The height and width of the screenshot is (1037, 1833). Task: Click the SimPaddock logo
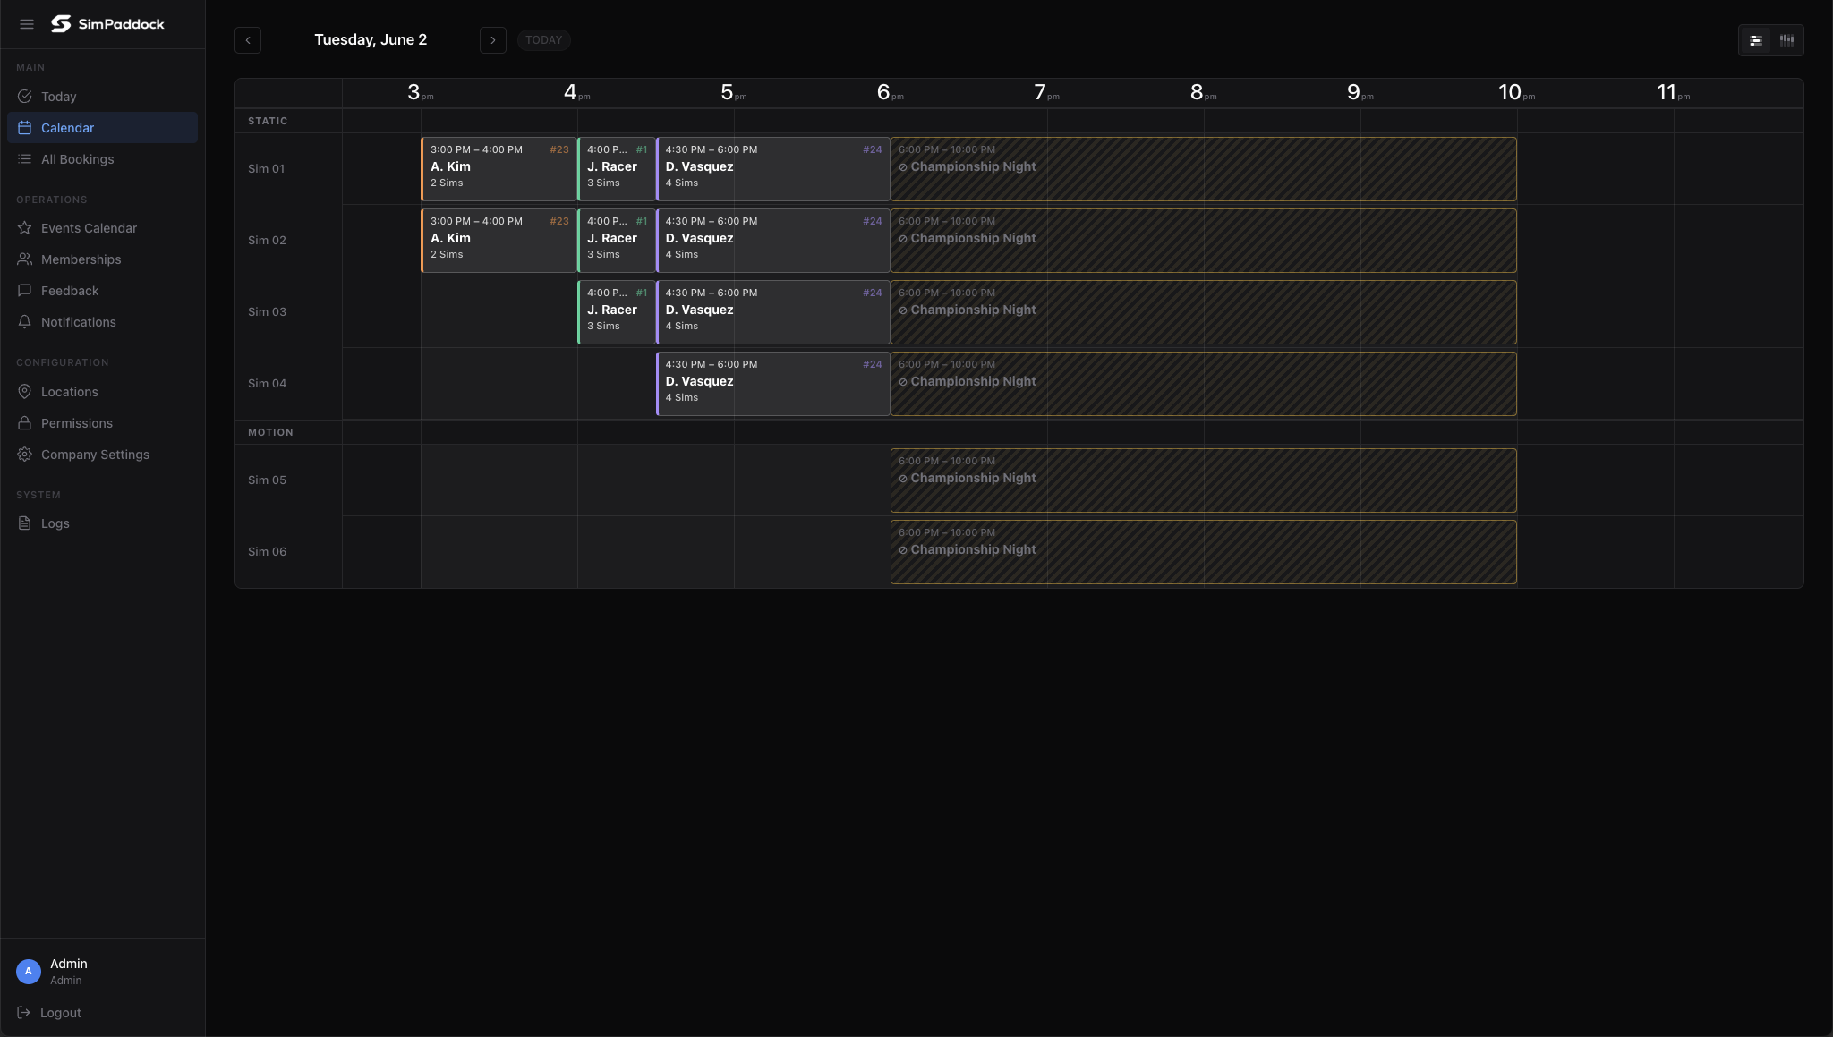[x=107, y=24]
